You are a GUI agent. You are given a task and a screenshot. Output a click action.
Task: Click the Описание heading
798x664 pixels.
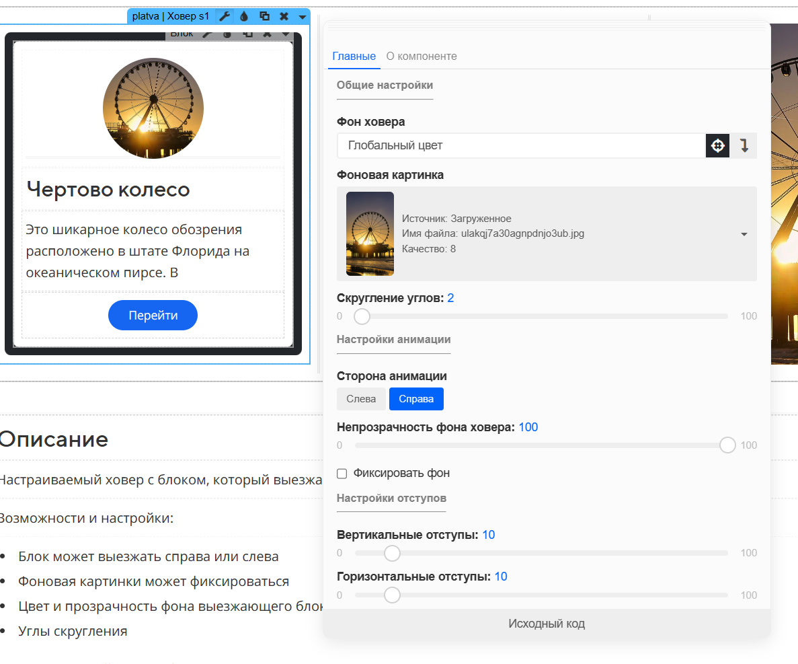coord(53,439)
